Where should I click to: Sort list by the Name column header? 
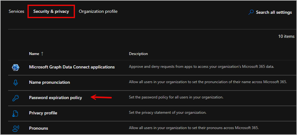click(34, 54)
